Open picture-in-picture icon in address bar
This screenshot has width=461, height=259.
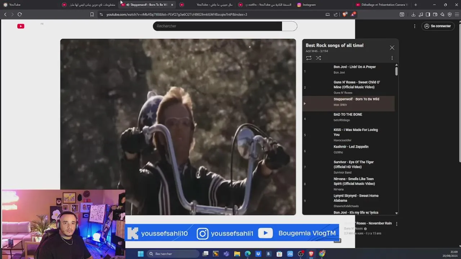click(327, 14)
